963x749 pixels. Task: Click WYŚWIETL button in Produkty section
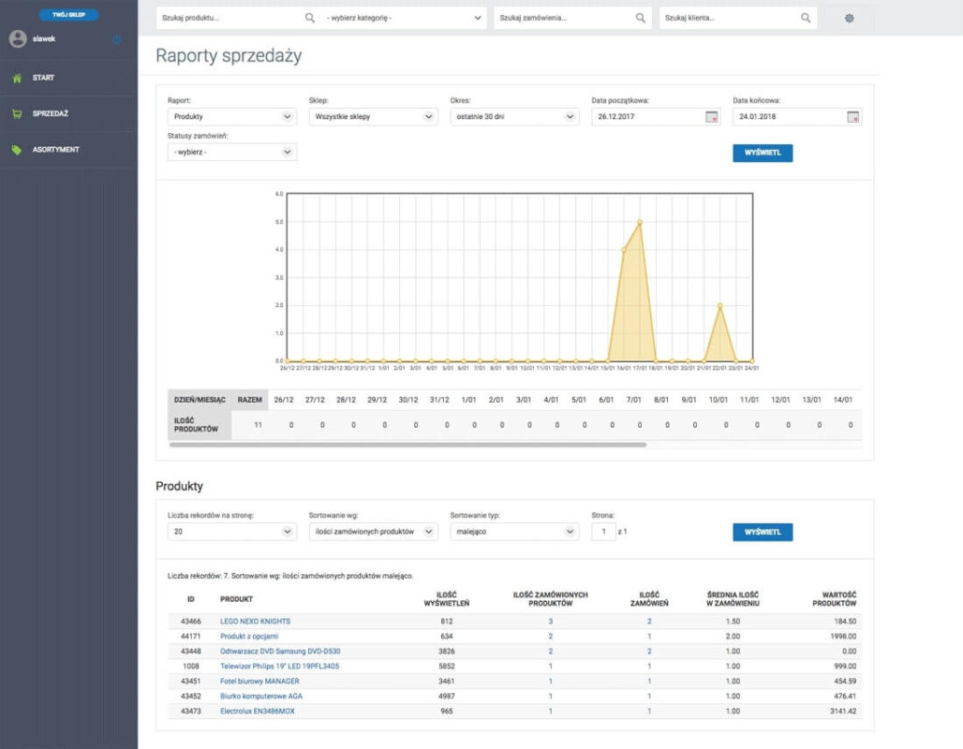[763, 533]
